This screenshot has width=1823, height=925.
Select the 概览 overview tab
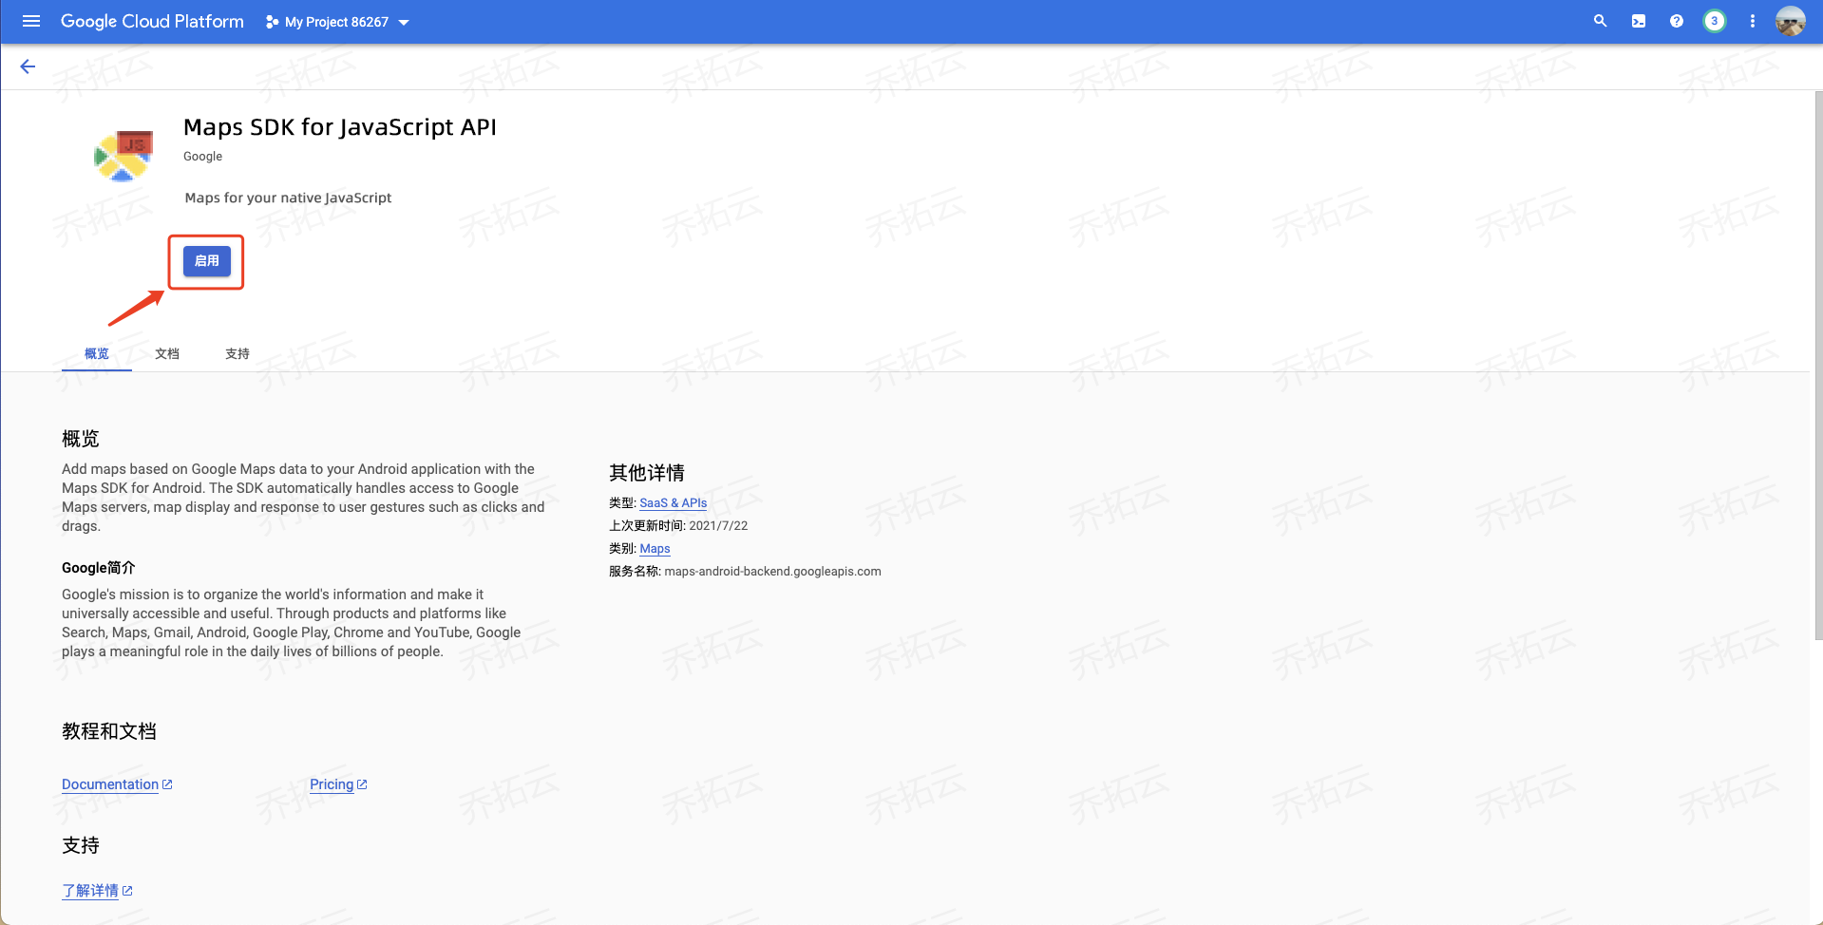[97, 353]
